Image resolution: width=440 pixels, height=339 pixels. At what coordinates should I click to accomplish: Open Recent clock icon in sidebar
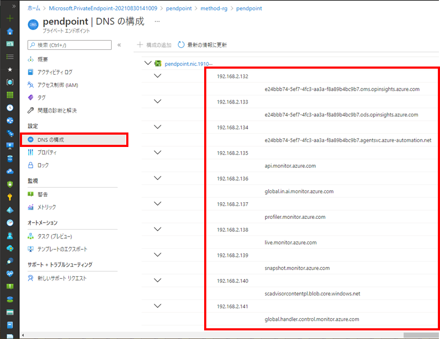point(10,108)
